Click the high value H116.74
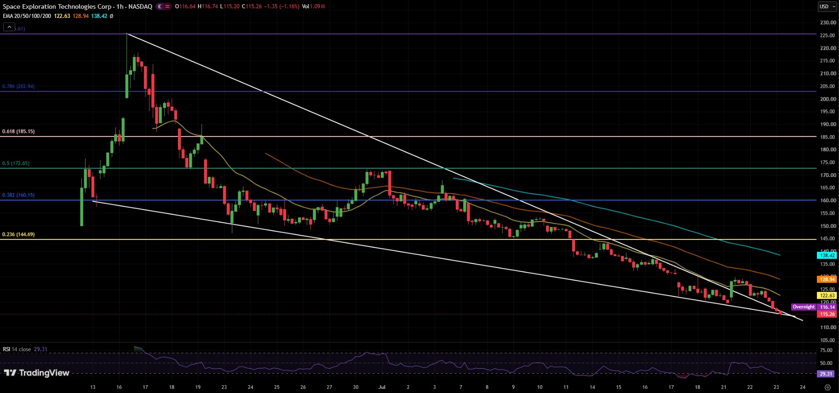839x393 pixels. pyautogui.click(x=207, y=6)
